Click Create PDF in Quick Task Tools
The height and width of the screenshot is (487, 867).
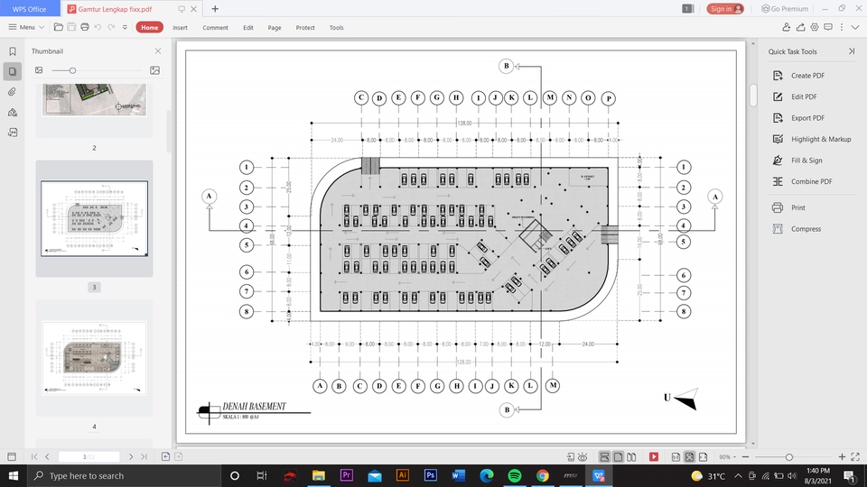(x=800, y=76)
